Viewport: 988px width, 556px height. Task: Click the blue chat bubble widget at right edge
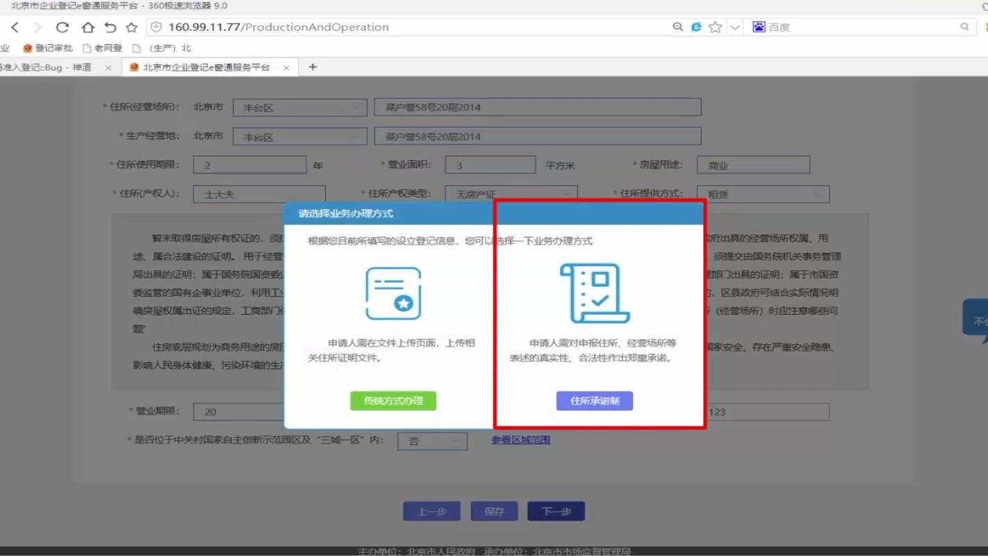(x=975, y=320)
